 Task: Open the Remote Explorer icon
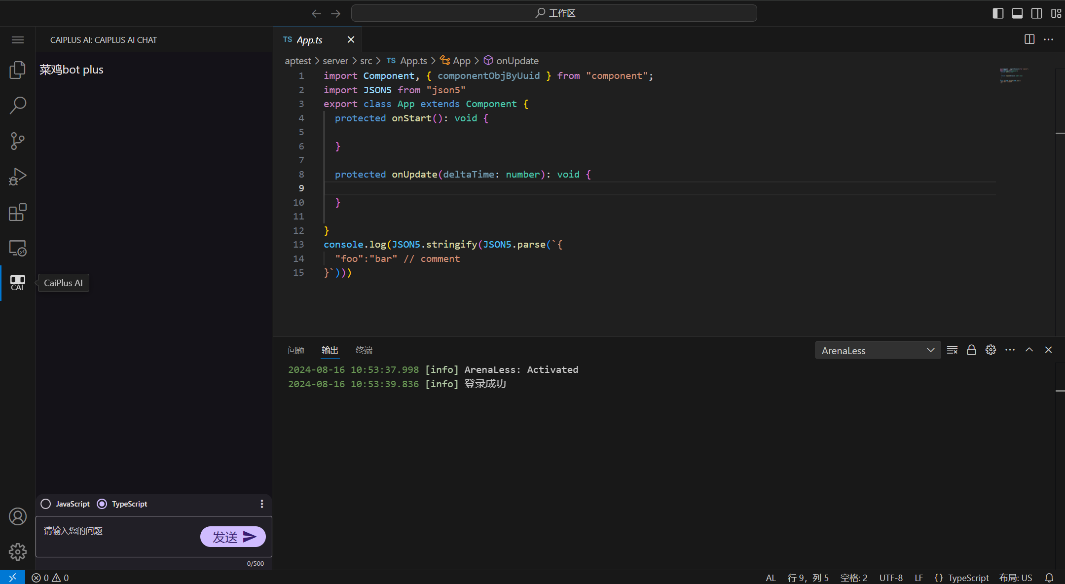pos(18,248)
